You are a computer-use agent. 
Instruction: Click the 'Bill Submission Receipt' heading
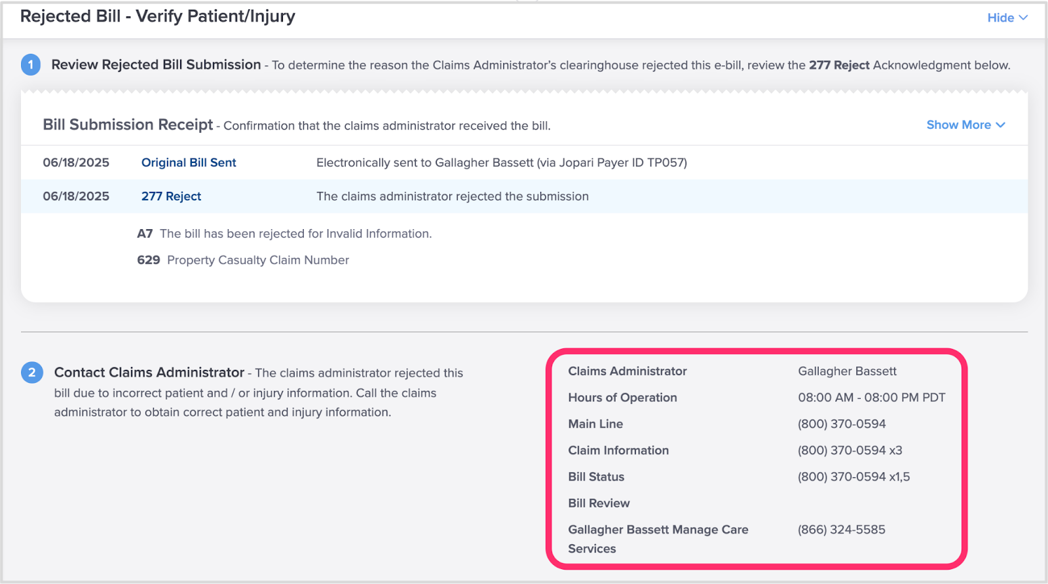coord(128,124)
